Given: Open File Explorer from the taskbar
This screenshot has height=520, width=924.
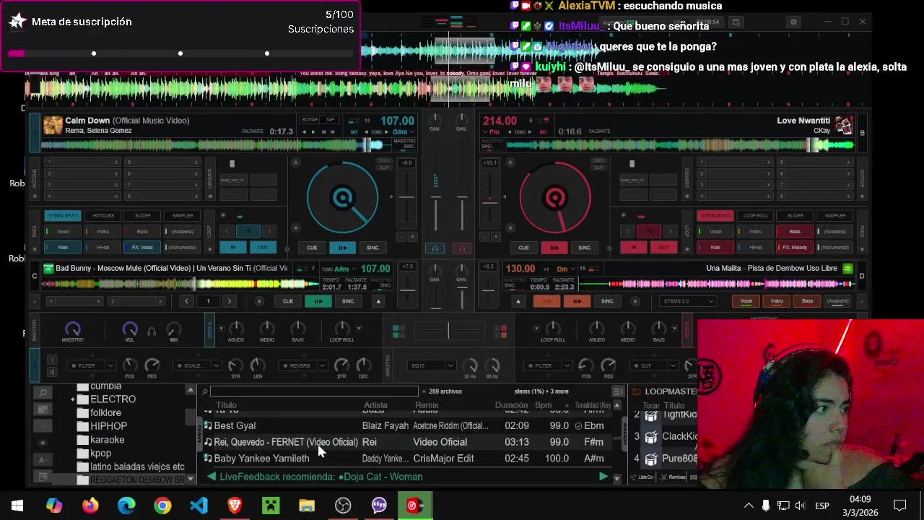Looking at the screenshot, I should click(307, 505).
